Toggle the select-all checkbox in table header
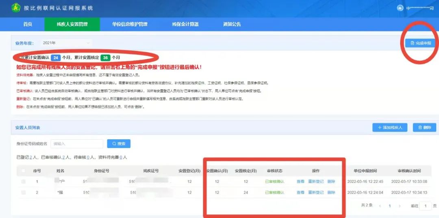 (23, 171)
